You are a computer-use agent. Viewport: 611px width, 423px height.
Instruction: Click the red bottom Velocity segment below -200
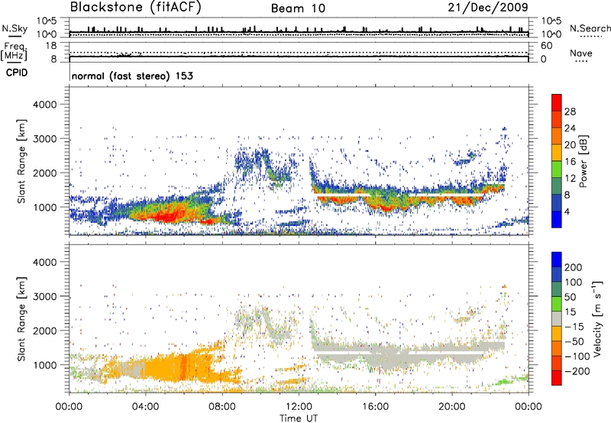[x=557, y=378]
